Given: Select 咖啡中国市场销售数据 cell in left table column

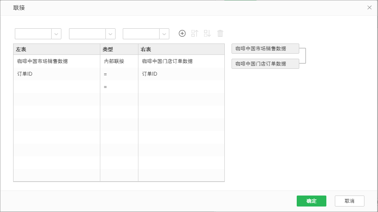Looking at the screenshot, I should point(42,61).
